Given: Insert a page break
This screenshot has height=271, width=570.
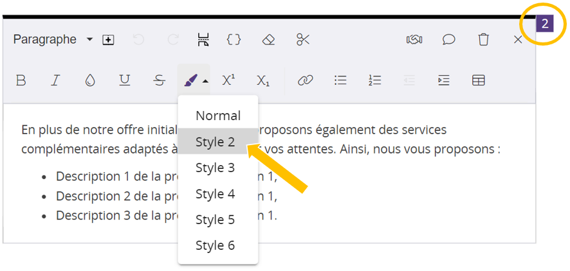Looking at the screenshot, I should [x=203, y=40].
